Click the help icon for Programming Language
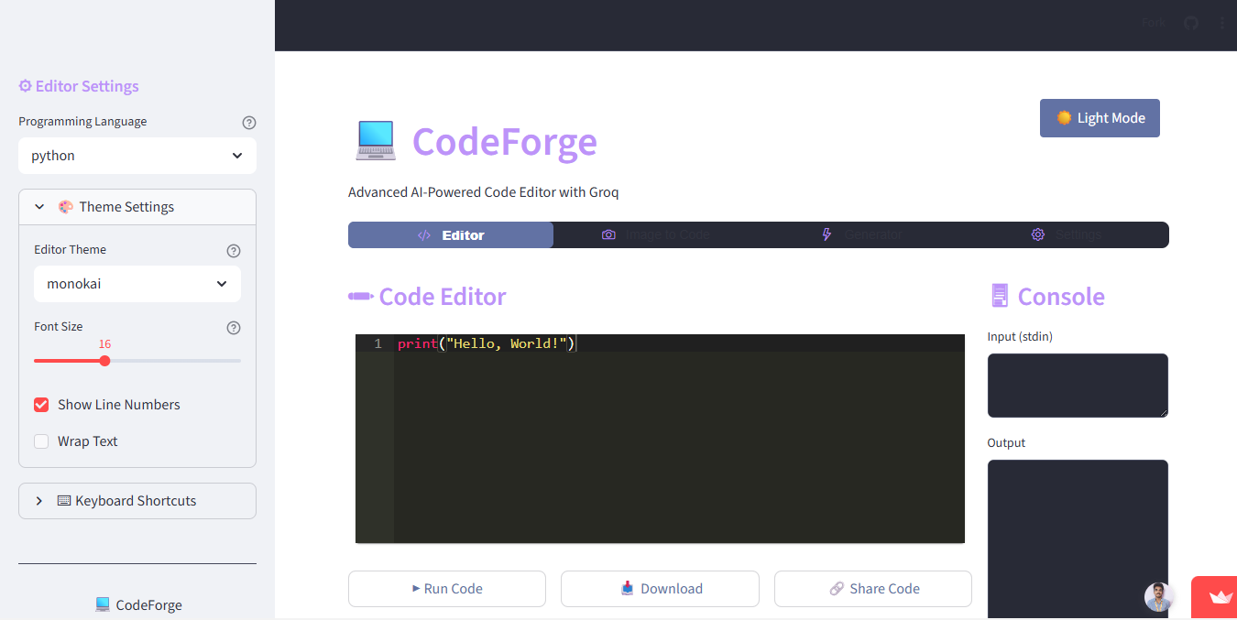Viewport: 1237px width, 620px height. [249, 123]
